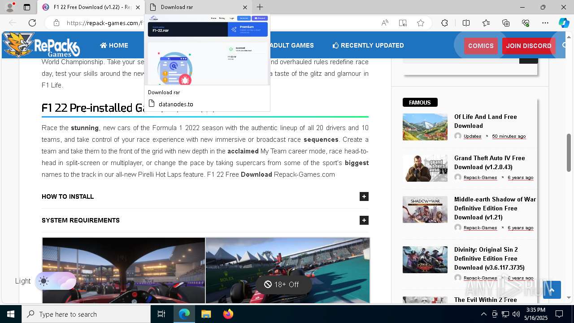The width and height of the screenshot is (574, 323).
Task: Open the volume control in system tray
Action: (516, 314)
